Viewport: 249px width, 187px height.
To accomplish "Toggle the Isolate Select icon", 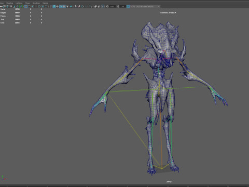I will point(91,6).
